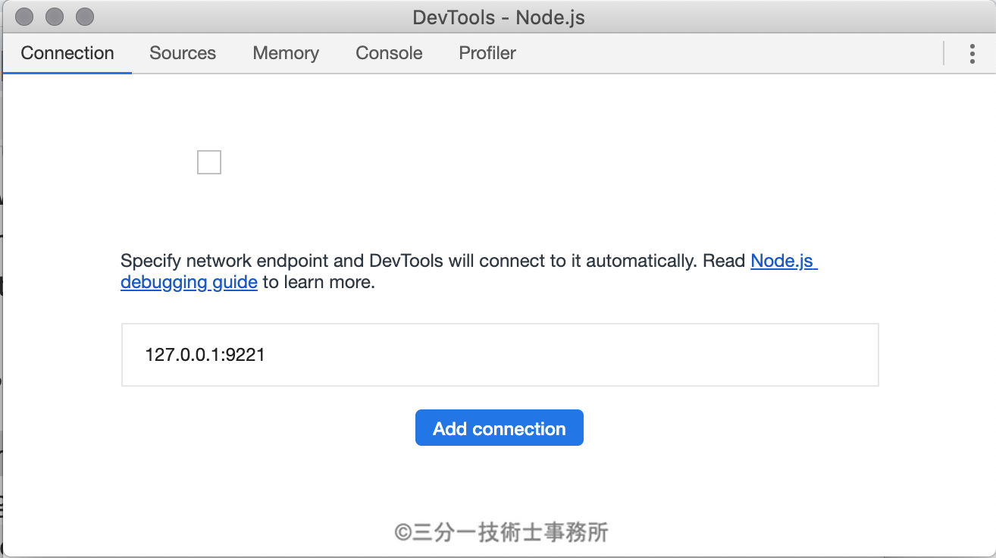
Task: Open the three-dot DevTools menu
Action: [x=972, y=53]
